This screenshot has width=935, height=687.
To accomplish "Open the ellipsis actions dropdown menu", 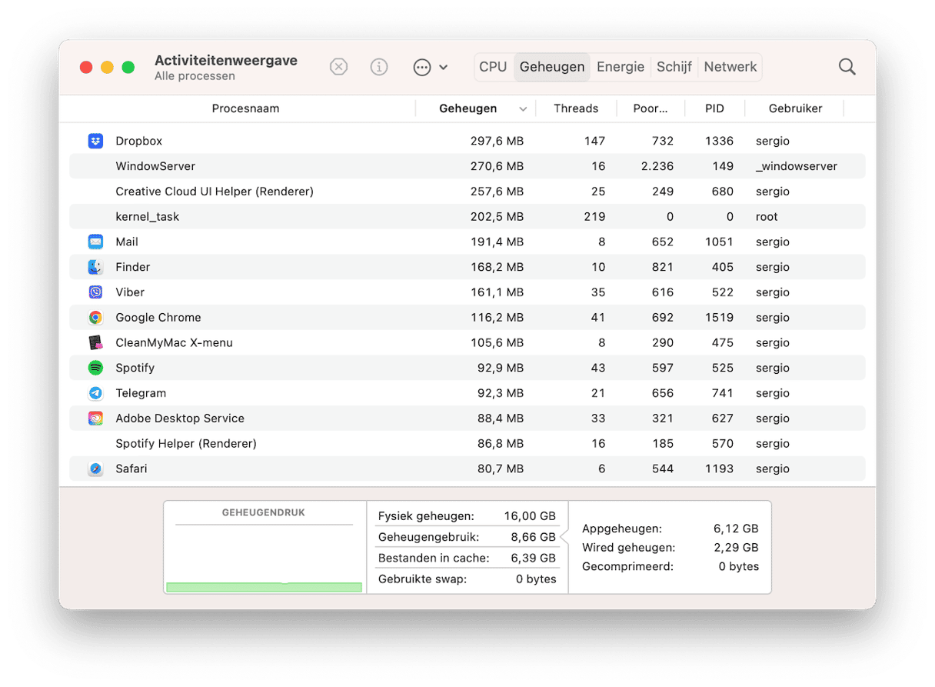I will [430, 67].
